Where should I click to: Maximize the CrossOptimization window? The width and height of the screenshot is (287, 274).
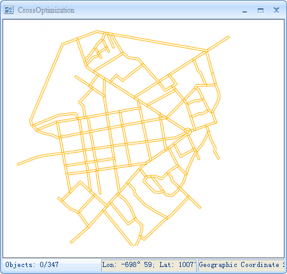coord(260,10)
